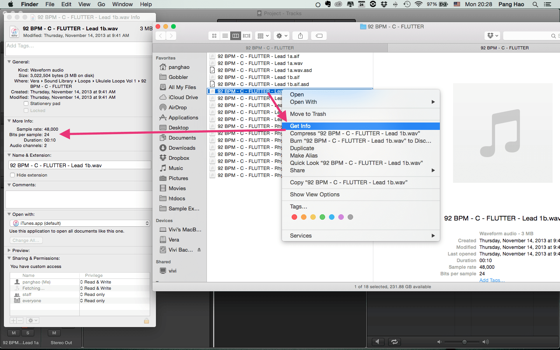Open the Go menu in menu bar
The width and height of the screenshot is (560, 350).
coord(101,4)
